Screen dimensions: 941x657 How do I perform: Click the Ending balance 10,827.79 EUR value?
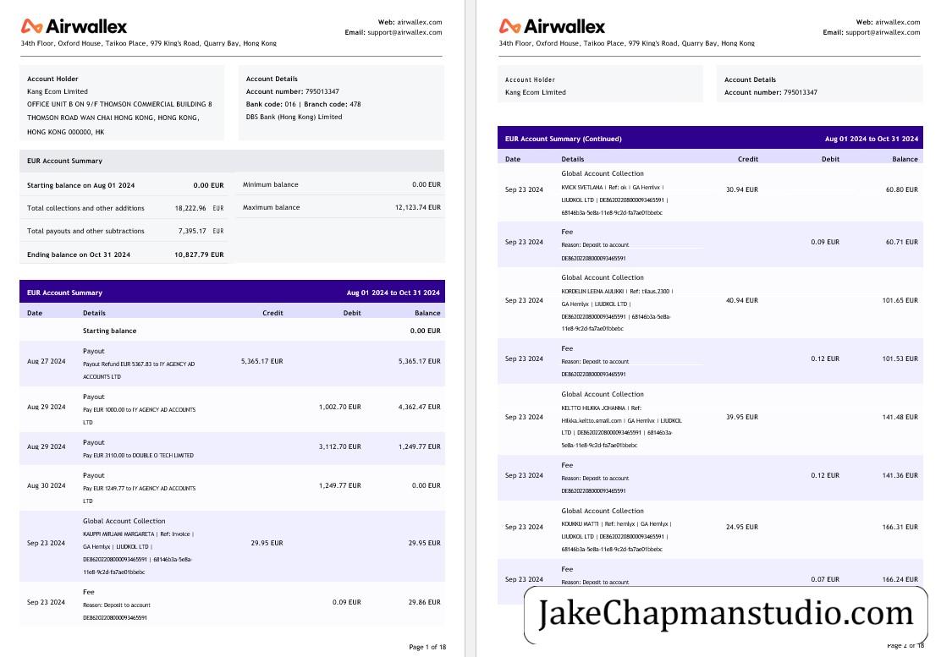[199, 255]
